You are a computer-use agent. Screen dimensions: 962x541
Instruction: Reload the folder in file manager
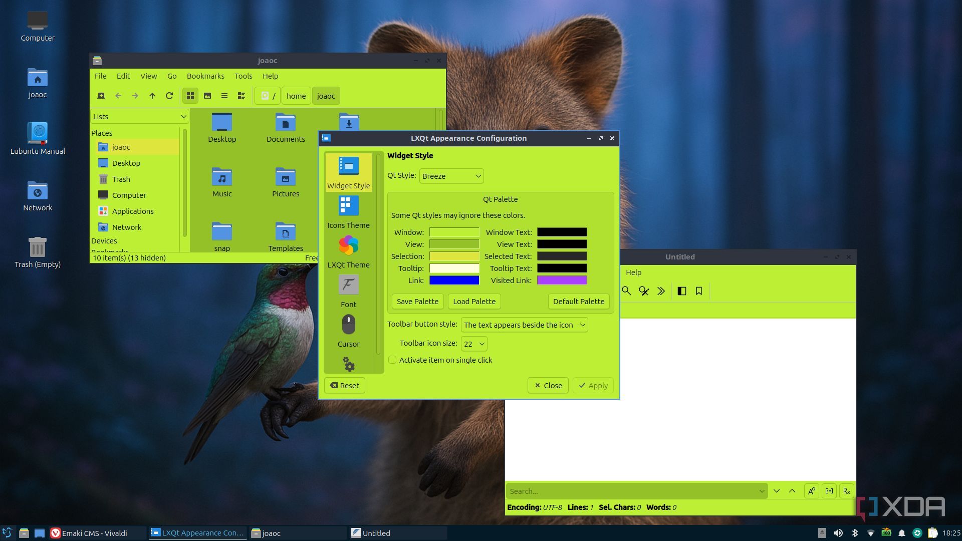coord(169,96)
